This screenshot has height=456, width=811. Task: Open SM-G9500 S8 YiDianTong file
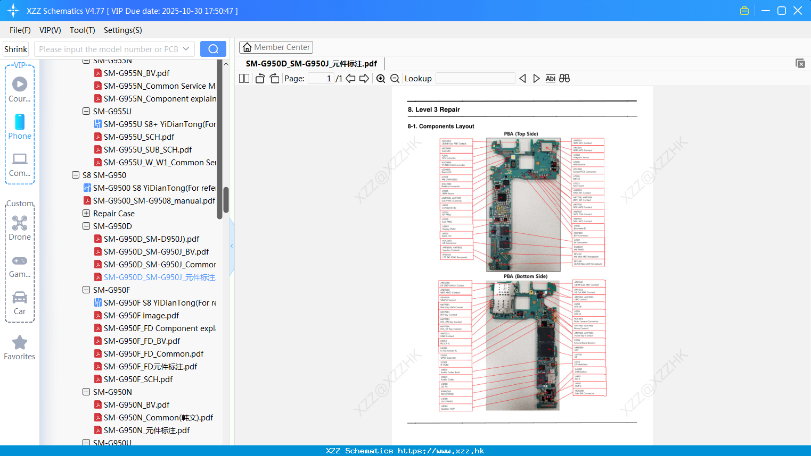(x=154, y=188)
